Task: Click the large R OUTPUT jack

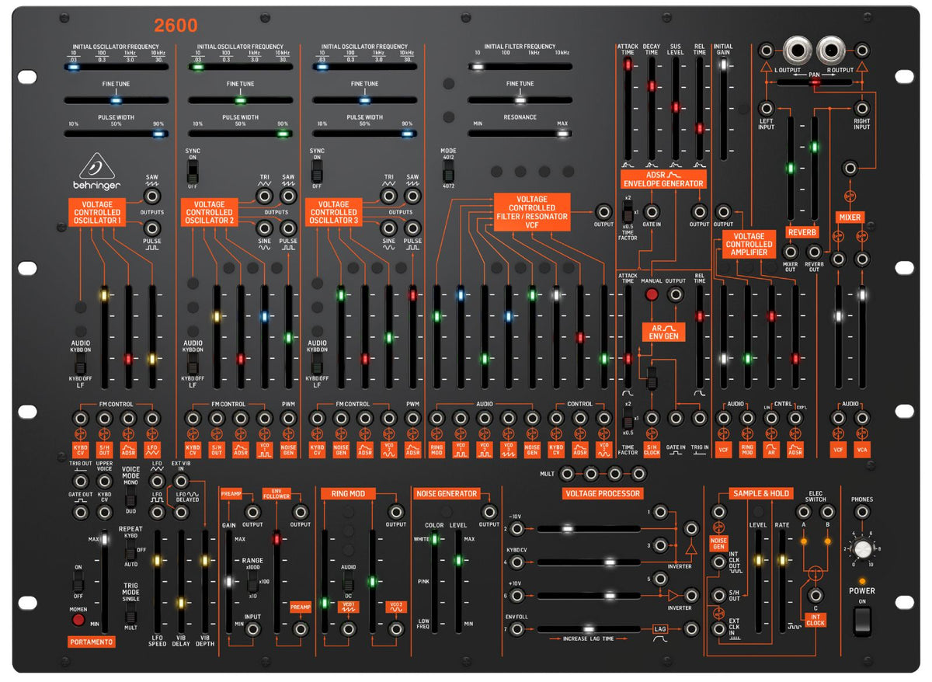Action: coord(830,51)
